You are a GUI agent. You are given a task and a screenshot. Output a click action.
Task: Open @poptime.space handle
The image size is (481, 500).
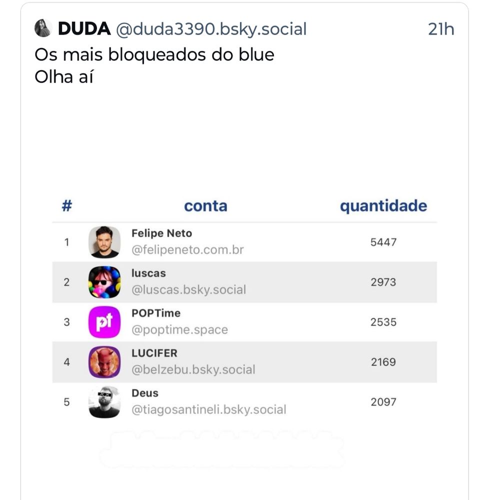pyautogui.click(x=180, y=329)
